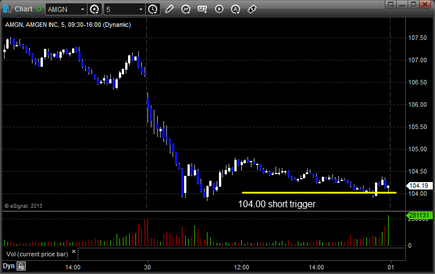Screen dimensions: 435x274
Task: Click the current price tag 104.19
Action: click(419, 186)
